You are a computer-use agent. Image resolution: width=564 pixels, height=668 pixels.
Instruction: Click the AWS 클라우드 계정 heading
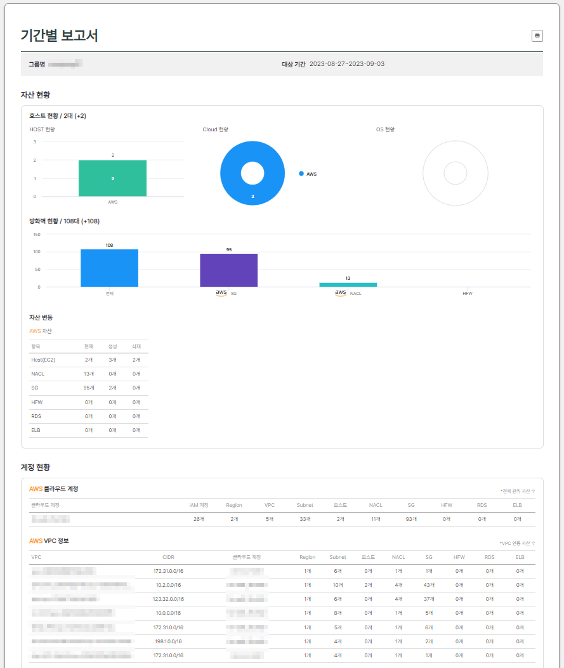click(54, 488)
